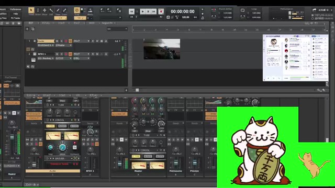Click the browser window thumbnail overlay
Screen dimensions: 335x188
[x=295, y=58]
